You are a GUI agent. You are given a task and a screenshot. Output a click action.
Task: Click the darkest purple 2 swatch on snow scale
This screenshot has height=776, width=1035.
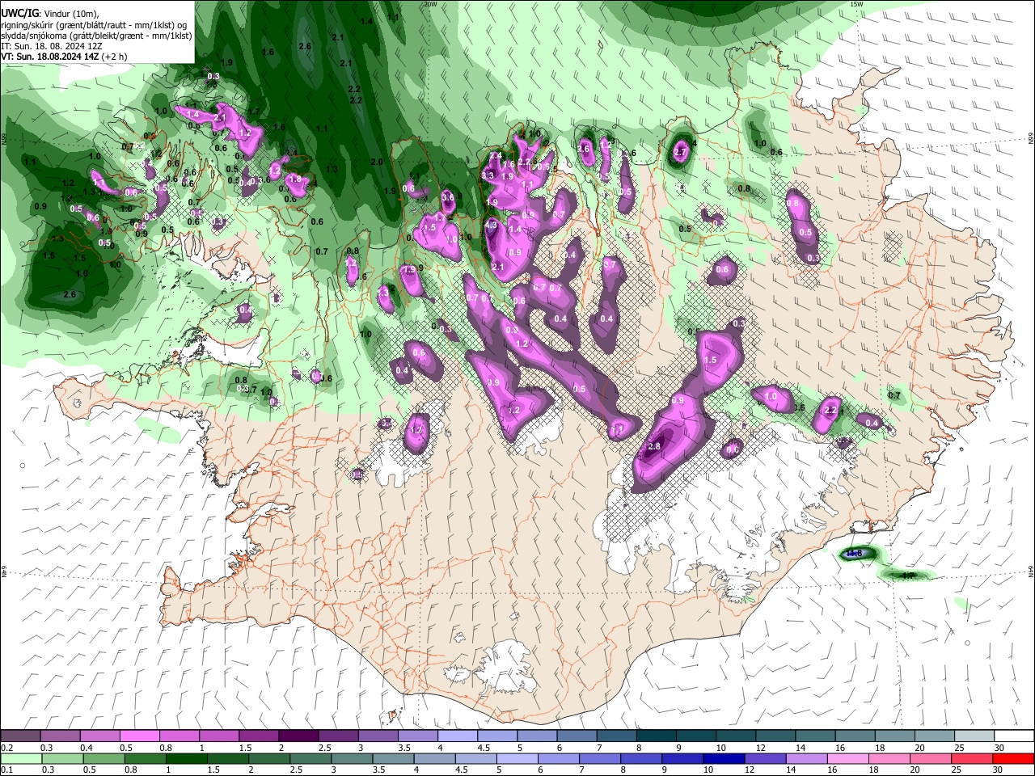point(298,736)
